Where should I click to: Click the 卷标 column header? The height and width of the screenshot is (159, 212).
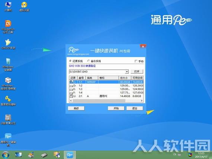[x=108, y=78]
